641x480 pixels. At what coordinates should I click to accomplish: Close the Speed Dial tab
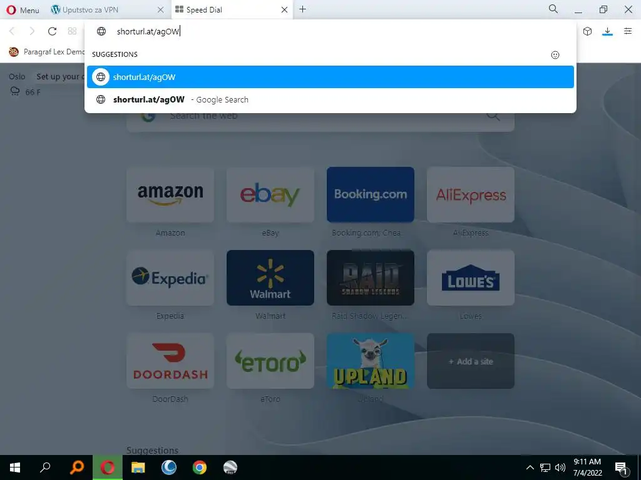285,10
